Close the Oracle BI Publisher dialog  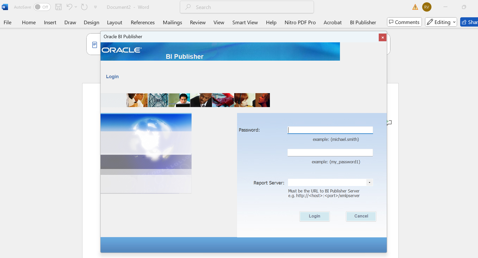tap(383, 37)
